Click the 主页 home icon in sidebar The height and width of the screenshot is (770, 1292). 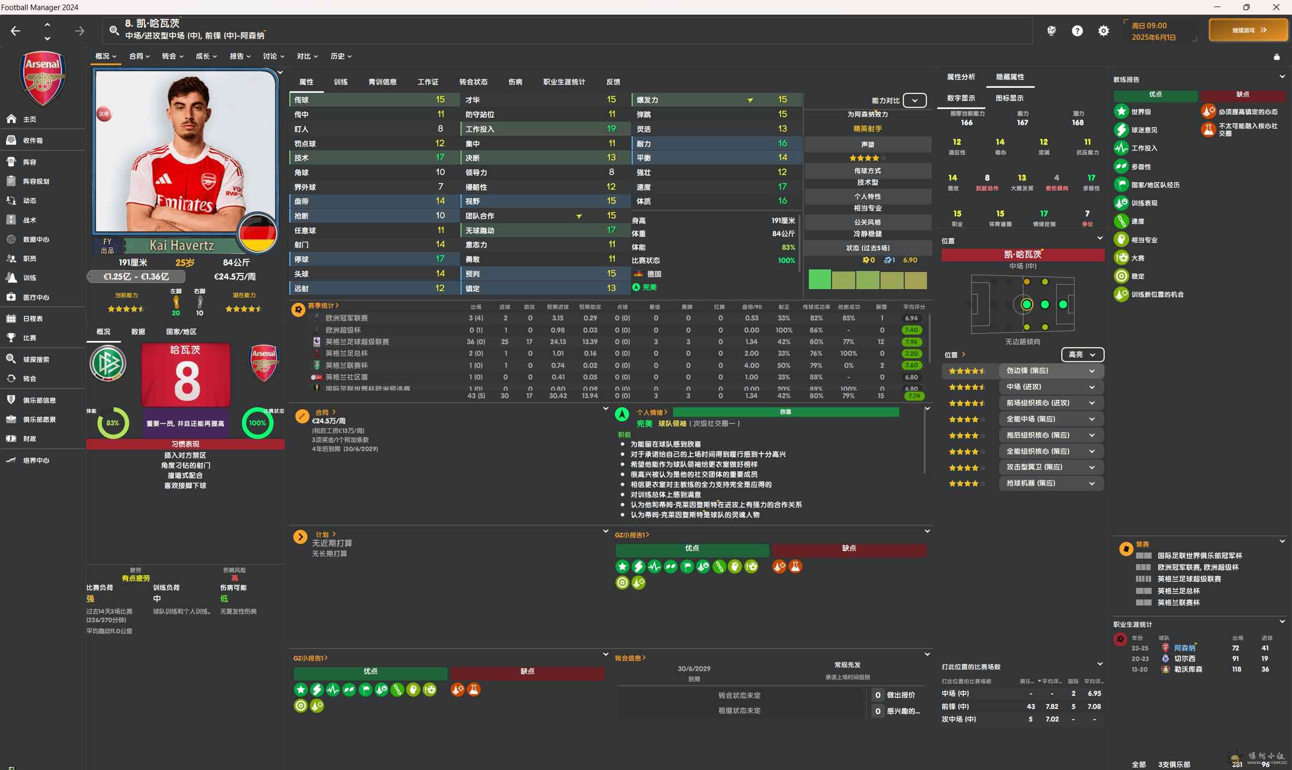tap(12, 119)
